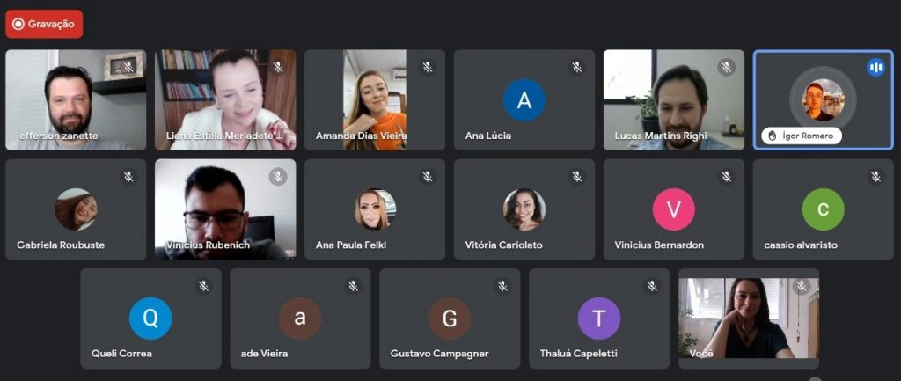The image size is (901, 381).
Task: Click the muted mic icon on cassio alvaristo's tile
Action: pos(875,176)
